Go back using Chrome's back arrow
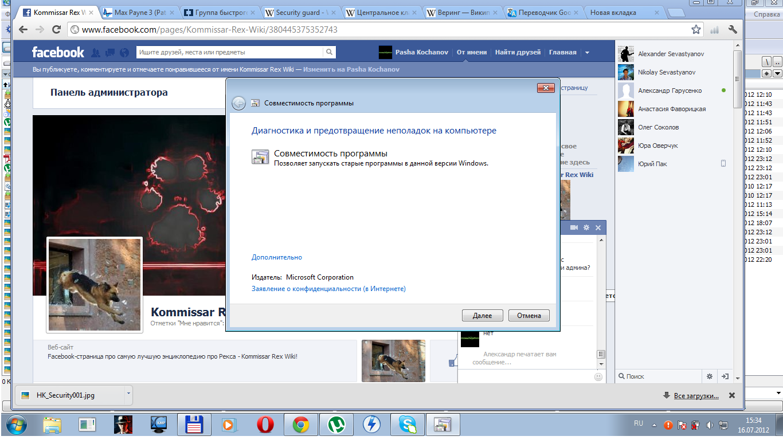Viewport: 783px width, 440px height. tap(24, 29)
